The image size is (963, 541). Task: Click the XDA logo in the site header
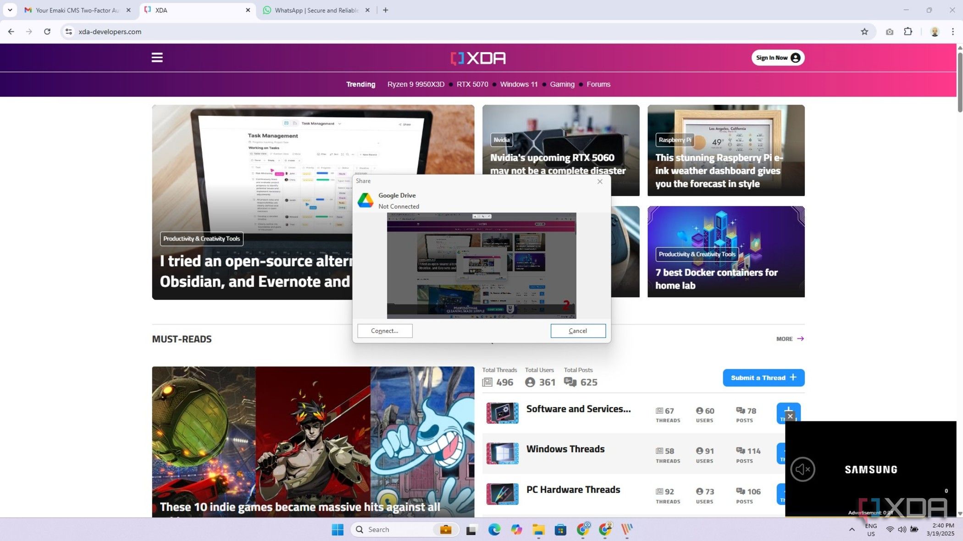pos(478,58)
